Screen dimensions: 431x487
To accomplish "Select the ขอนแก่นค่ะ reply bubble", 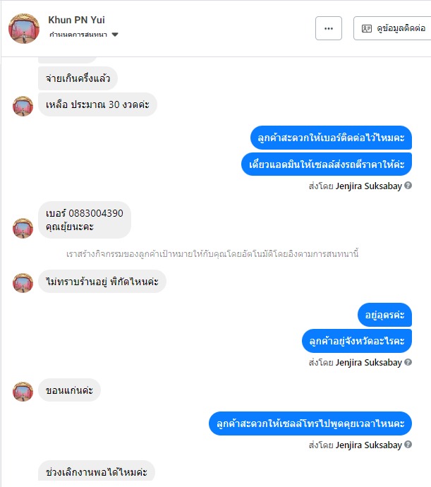I will coord(69,390).
